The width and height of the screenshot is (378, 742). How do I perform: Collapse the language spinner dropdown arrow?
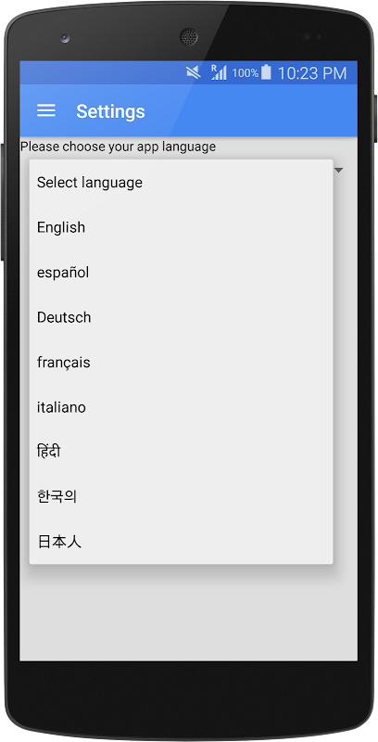338,170
